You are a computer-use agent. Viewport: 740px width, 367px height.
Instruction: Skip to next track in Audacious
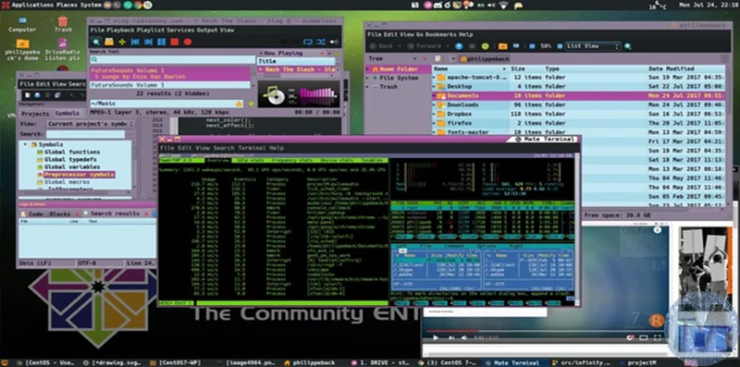(148, 42)
